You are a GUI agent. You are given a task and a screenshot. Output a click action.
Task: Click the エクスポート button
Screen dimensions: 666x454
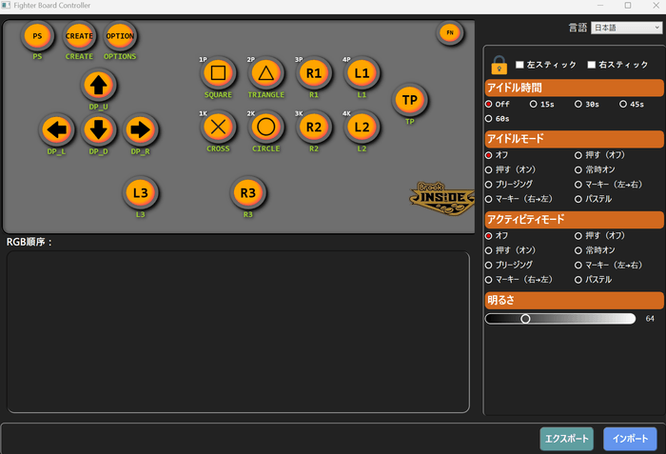[x=567, y=439]
